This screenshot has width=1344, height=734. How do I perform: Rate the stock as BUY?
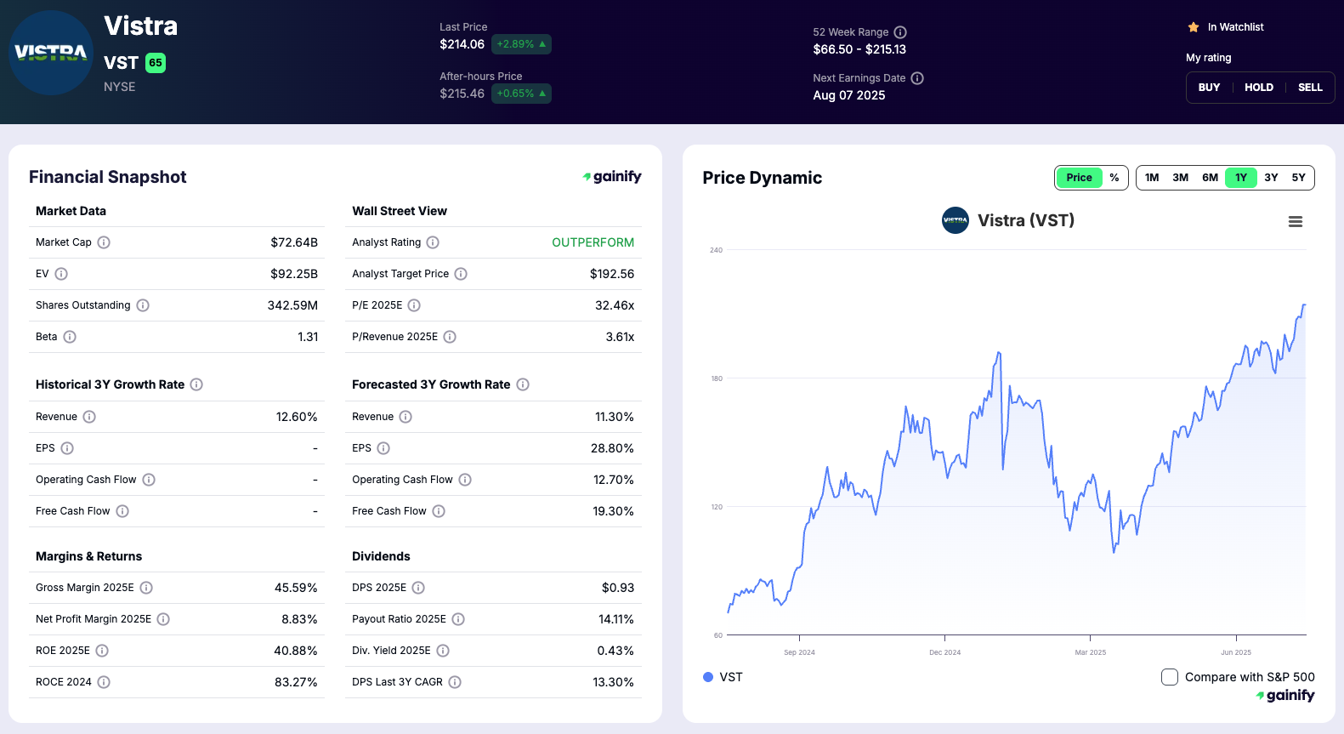1209,88
